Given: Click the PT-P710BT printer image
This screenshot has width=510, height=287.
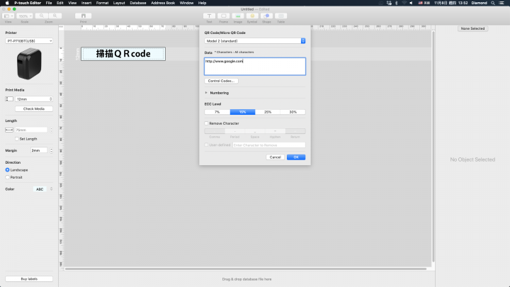Looking at the screenshot, I should 29,64.
